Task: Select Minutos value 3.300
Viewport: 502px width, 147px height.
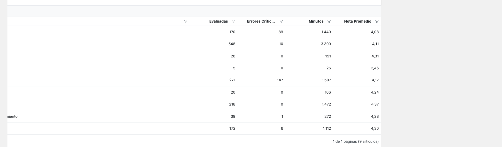Action: (326, 44)
